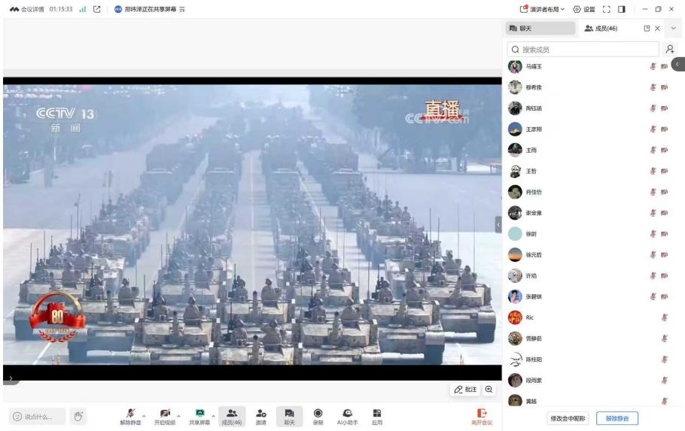Image resolution: width=685 pixels, height=431 pixels.
Task: Start recording with the 录制 icon
Action: tap(318, 414)
